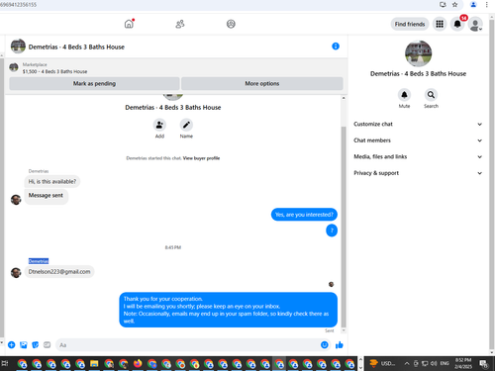The height and width of the screenshot is (371, 495).
Task: Edit chat Name pencil icon
Action: 186,125
